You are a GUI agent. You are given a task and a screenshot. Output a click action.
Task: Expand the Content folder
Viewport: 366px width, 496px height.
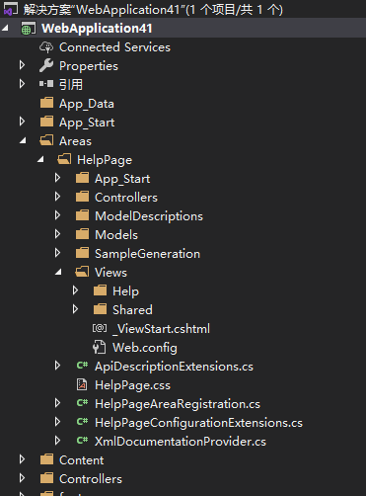coord(22,459)
